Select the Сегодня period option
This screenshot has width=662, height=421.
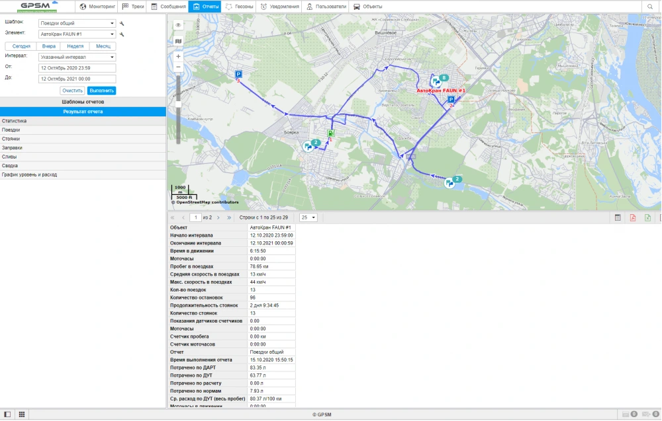coord(21,46)
